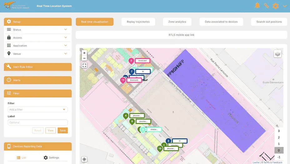Click the chaise label beside marker 9
This screenshot has width=290, height=164.
click(154, 129)
